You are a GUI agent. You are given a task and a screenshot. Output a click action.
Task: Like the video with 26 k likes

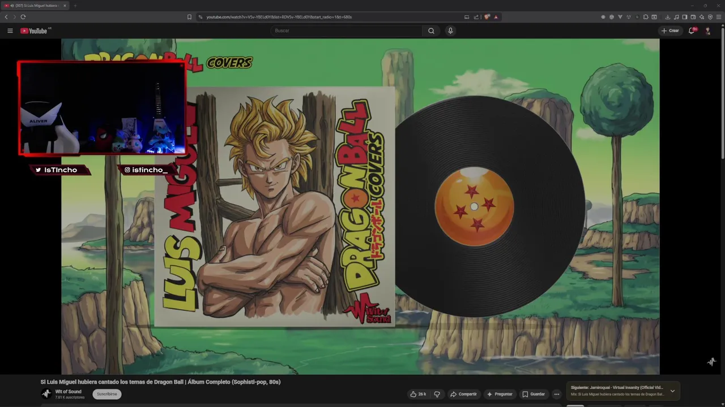[x=418, y=394]
